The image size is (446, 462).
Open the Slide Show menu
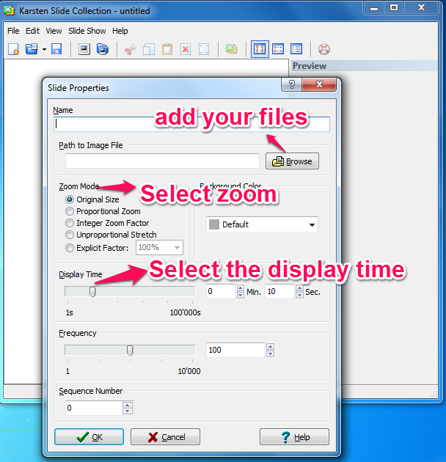[x=87, y=31]
